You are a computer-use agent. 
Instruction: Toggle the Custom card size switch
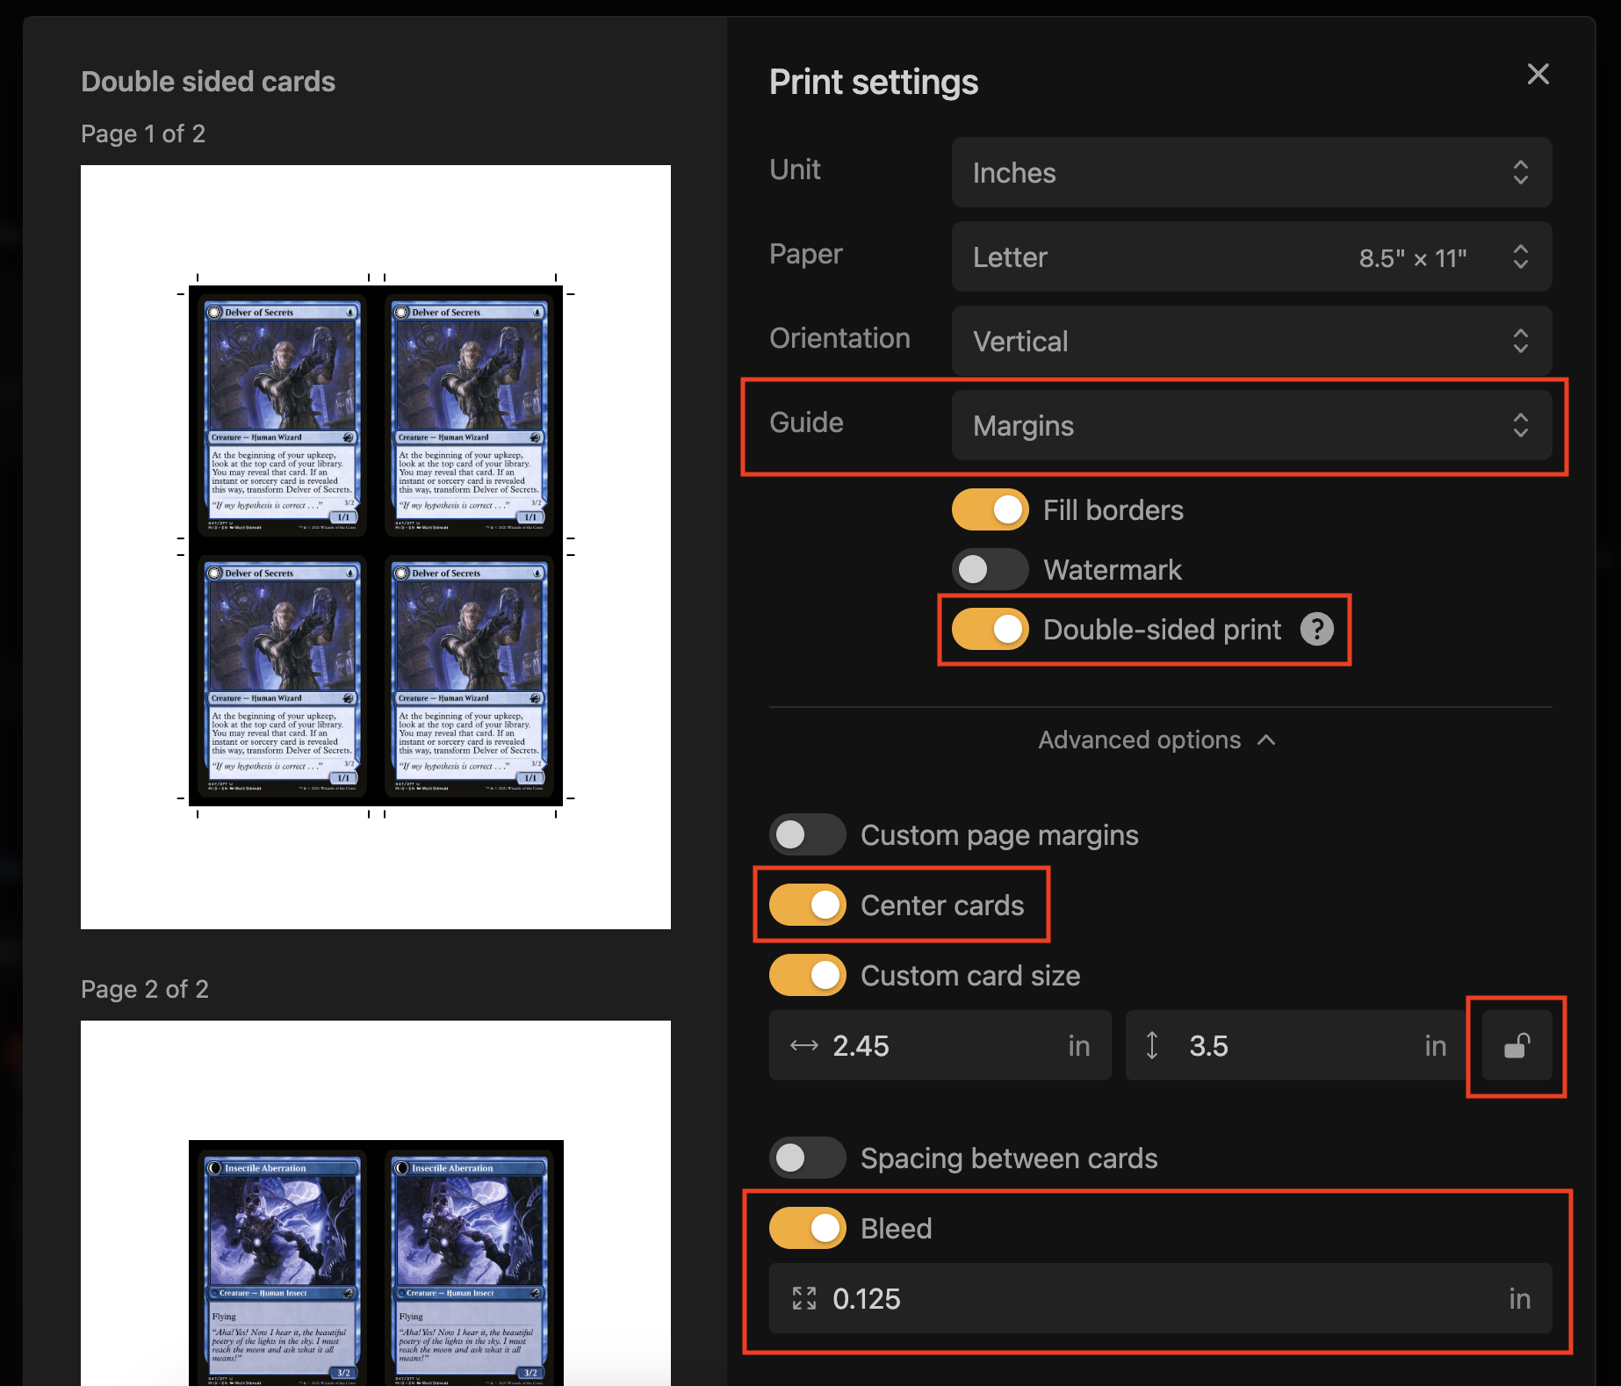pyautogui.click(x=808, y=975)
